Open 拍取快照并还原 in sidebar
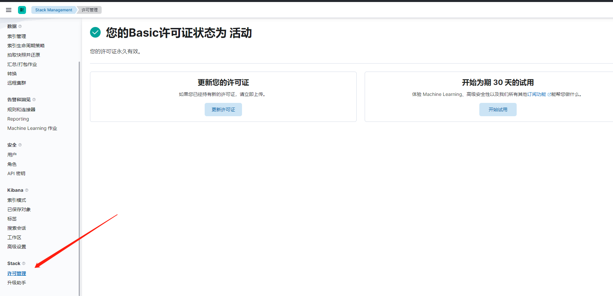This screenshot has width=613, height=296. coord(24,55)
